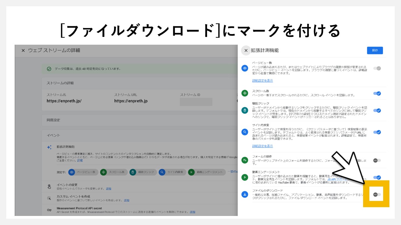
Task: Click the file download arrow icon
Action: point(245,194)
